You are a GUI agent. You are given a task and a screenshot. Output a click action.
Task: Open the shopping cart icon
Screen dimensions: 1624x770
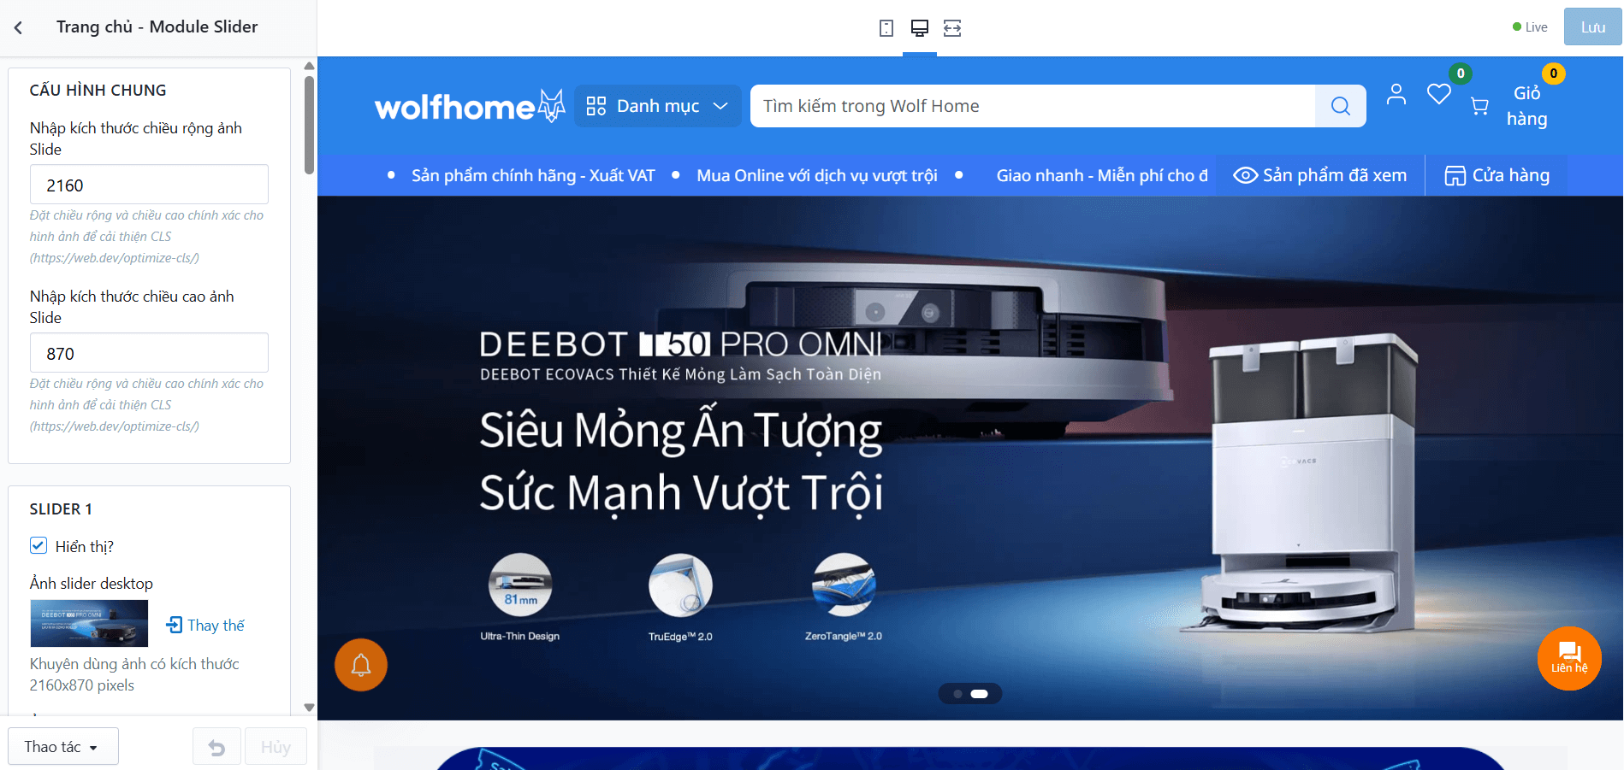click(1479, 106)
